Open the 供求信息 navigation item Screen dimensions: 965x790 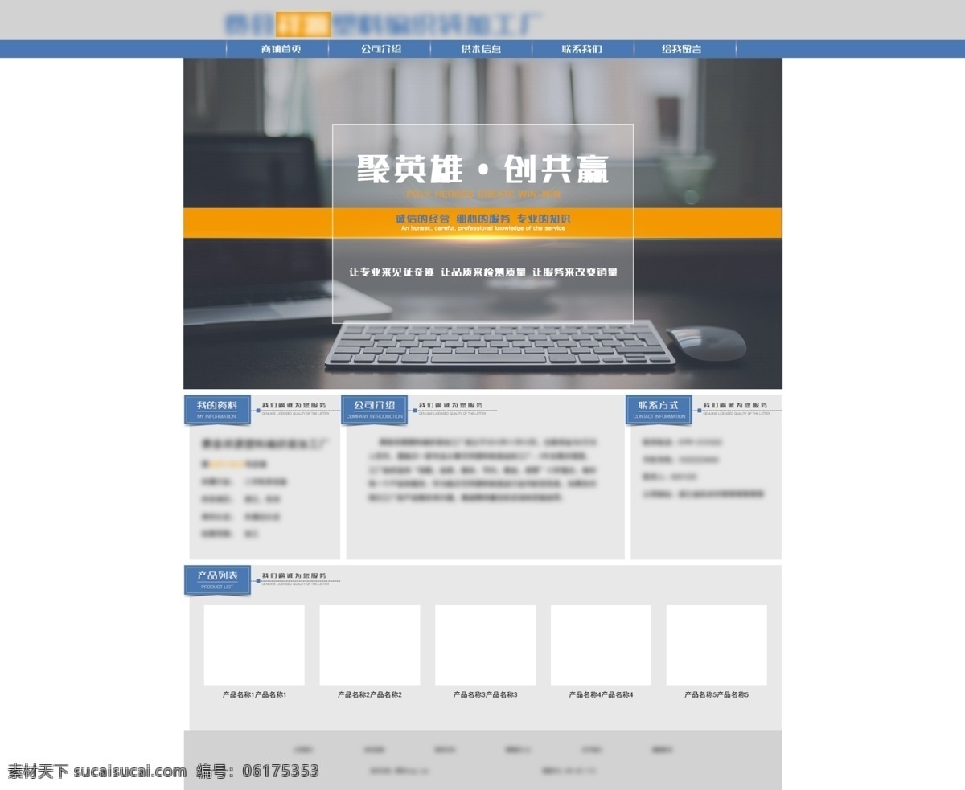point(481,49)
